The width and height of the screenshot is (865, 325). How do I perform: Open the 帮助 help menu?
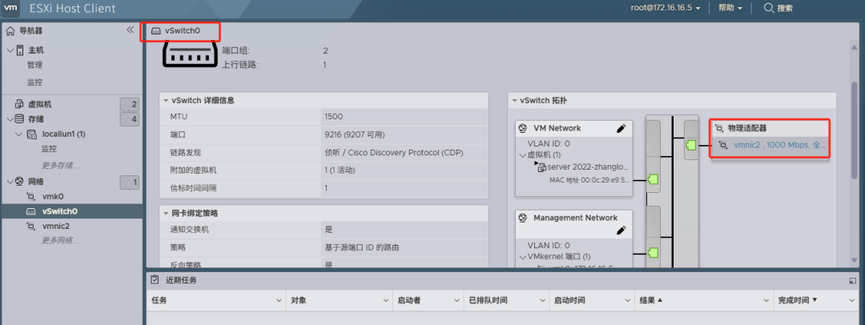(730, 8)
